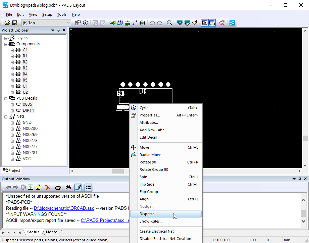Switch to the Status tab

click(x=33, y=232)
